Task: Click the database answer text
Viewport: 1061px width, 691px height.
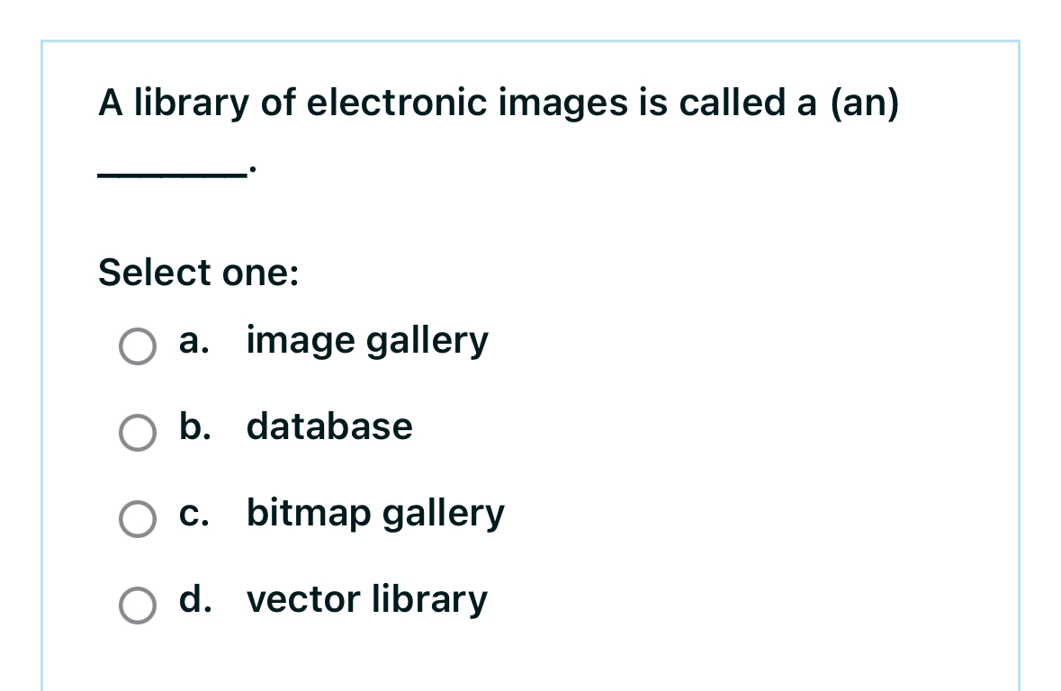Action: point(328,427)
